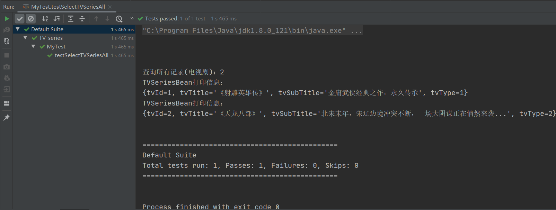Toggle the Show Passed tests checkmark button
Viewport: 556px width, 210px height.
(20, 19)
